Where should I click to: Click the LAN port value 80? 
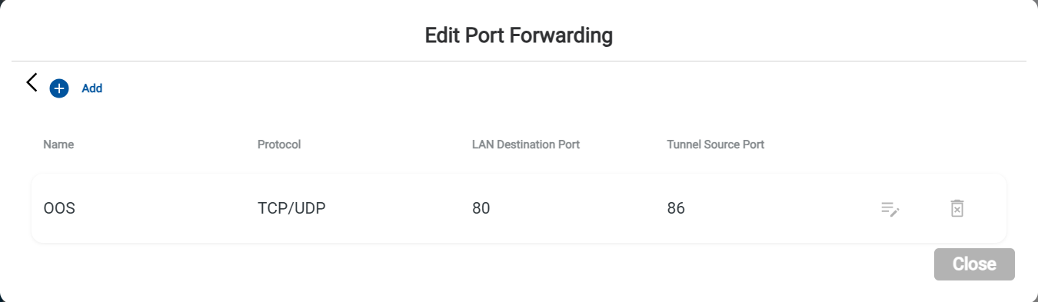481,208
